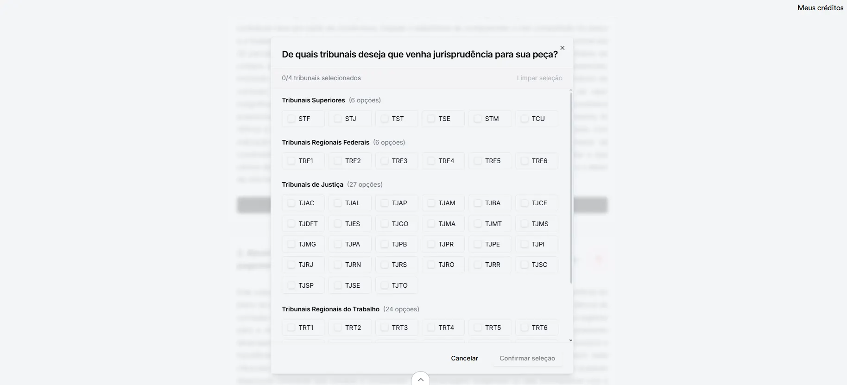This screenshot has width=847, height=385.
Task: Tick the TRT1 labor tribunal checkbox
Action: click(291, 328)
